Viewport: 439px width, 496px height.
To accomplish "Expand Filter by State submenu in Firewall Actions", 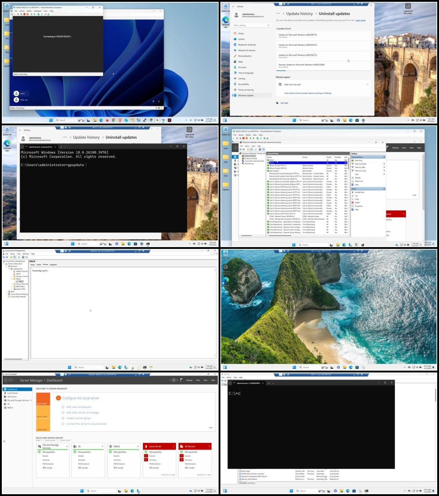I will pos(384,167).
